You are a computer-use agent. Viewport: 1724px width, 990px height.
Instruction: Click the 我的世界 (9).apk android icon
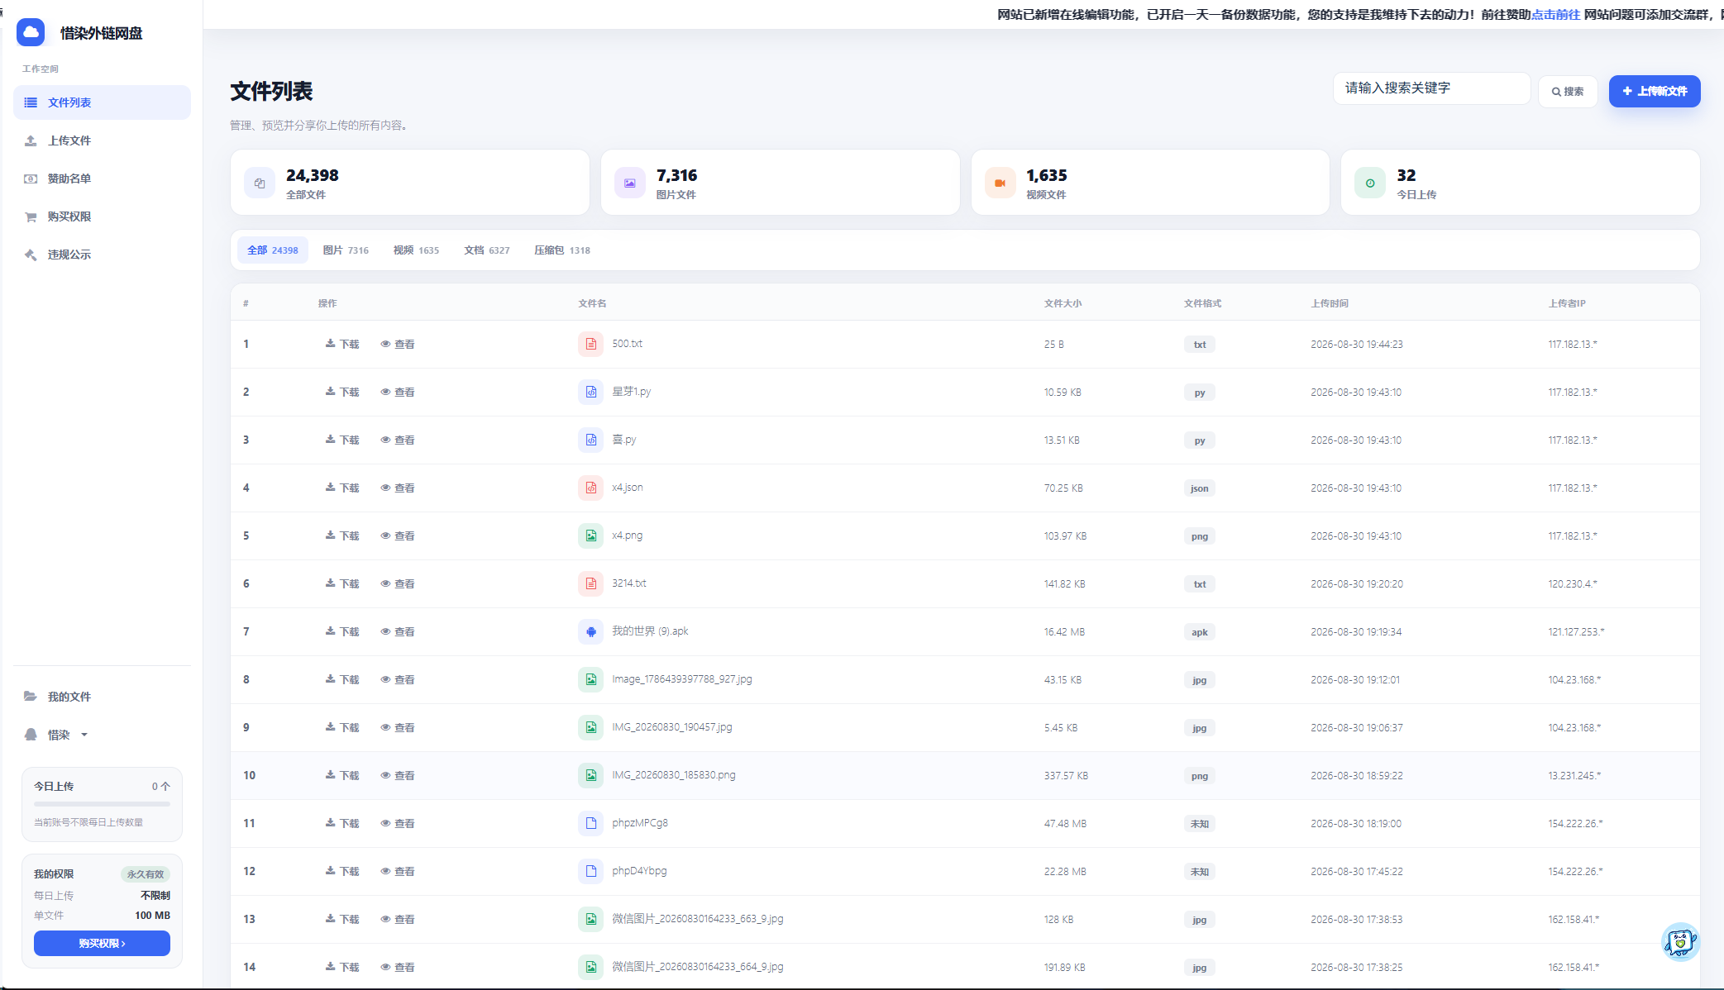[x=591, y=632]
